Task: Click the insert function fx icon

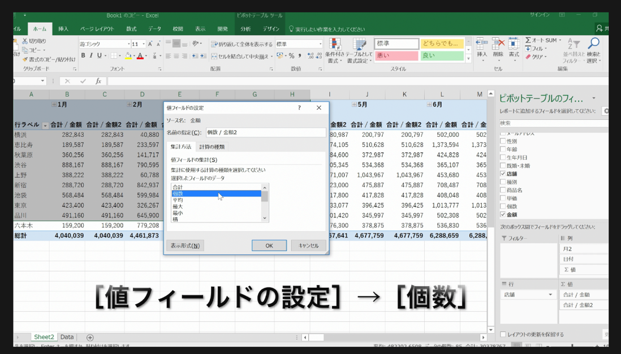Action: click(x=98, y=81)
